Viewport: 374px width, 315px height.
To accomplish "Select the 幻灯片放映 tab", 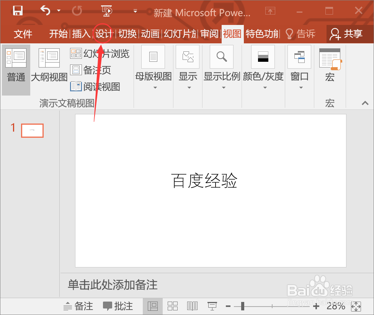I will point(180,34).
